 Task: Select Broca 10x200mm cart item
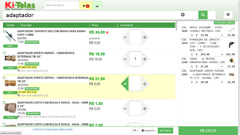pyautogui.click(x=208, y=31)
